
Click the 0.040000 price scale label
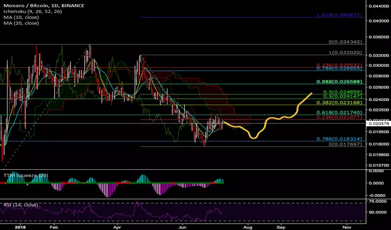coord(379,21)
